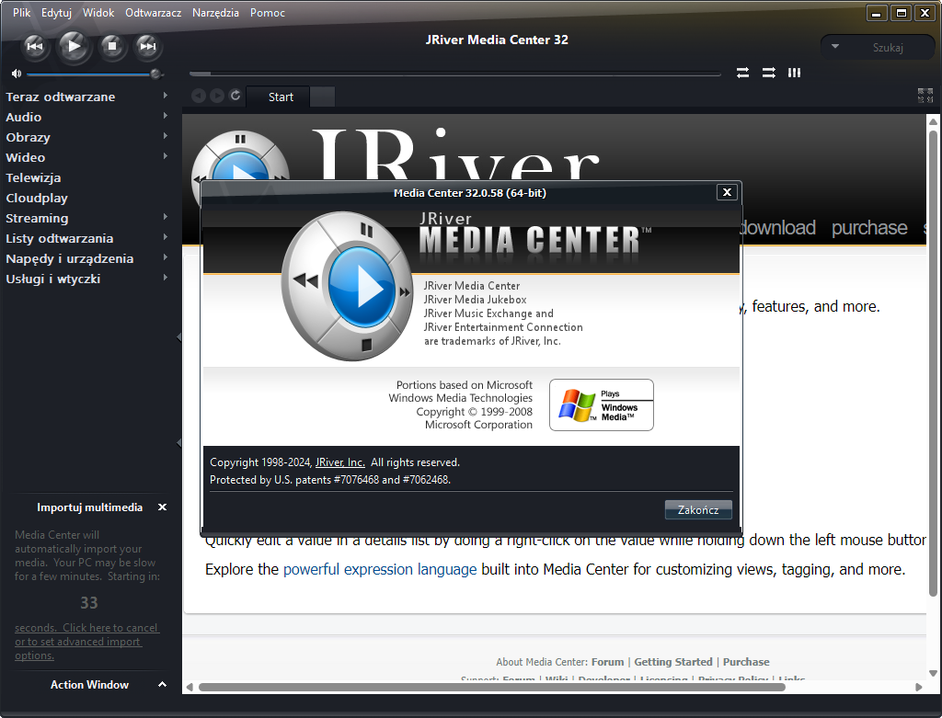
Task: Open the Plik menu
Action: tap(22, 13)
